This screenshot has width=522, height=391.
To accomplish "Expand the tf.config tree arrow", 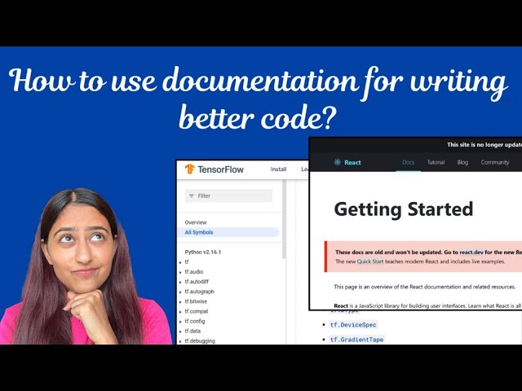I will [181, 322].
